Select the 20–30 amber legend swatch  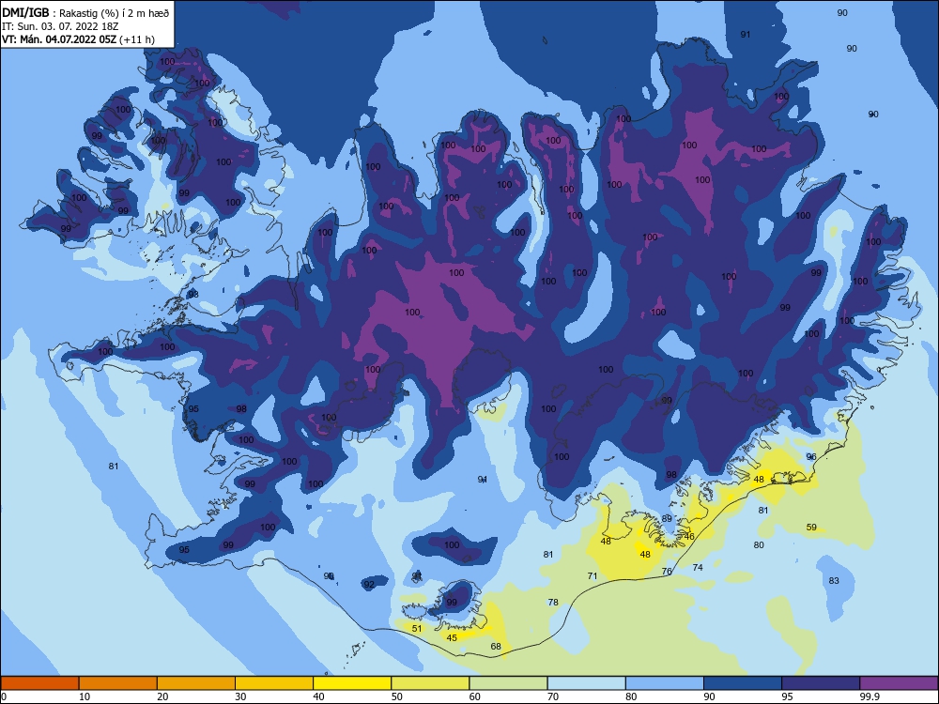tap(196, 683)
